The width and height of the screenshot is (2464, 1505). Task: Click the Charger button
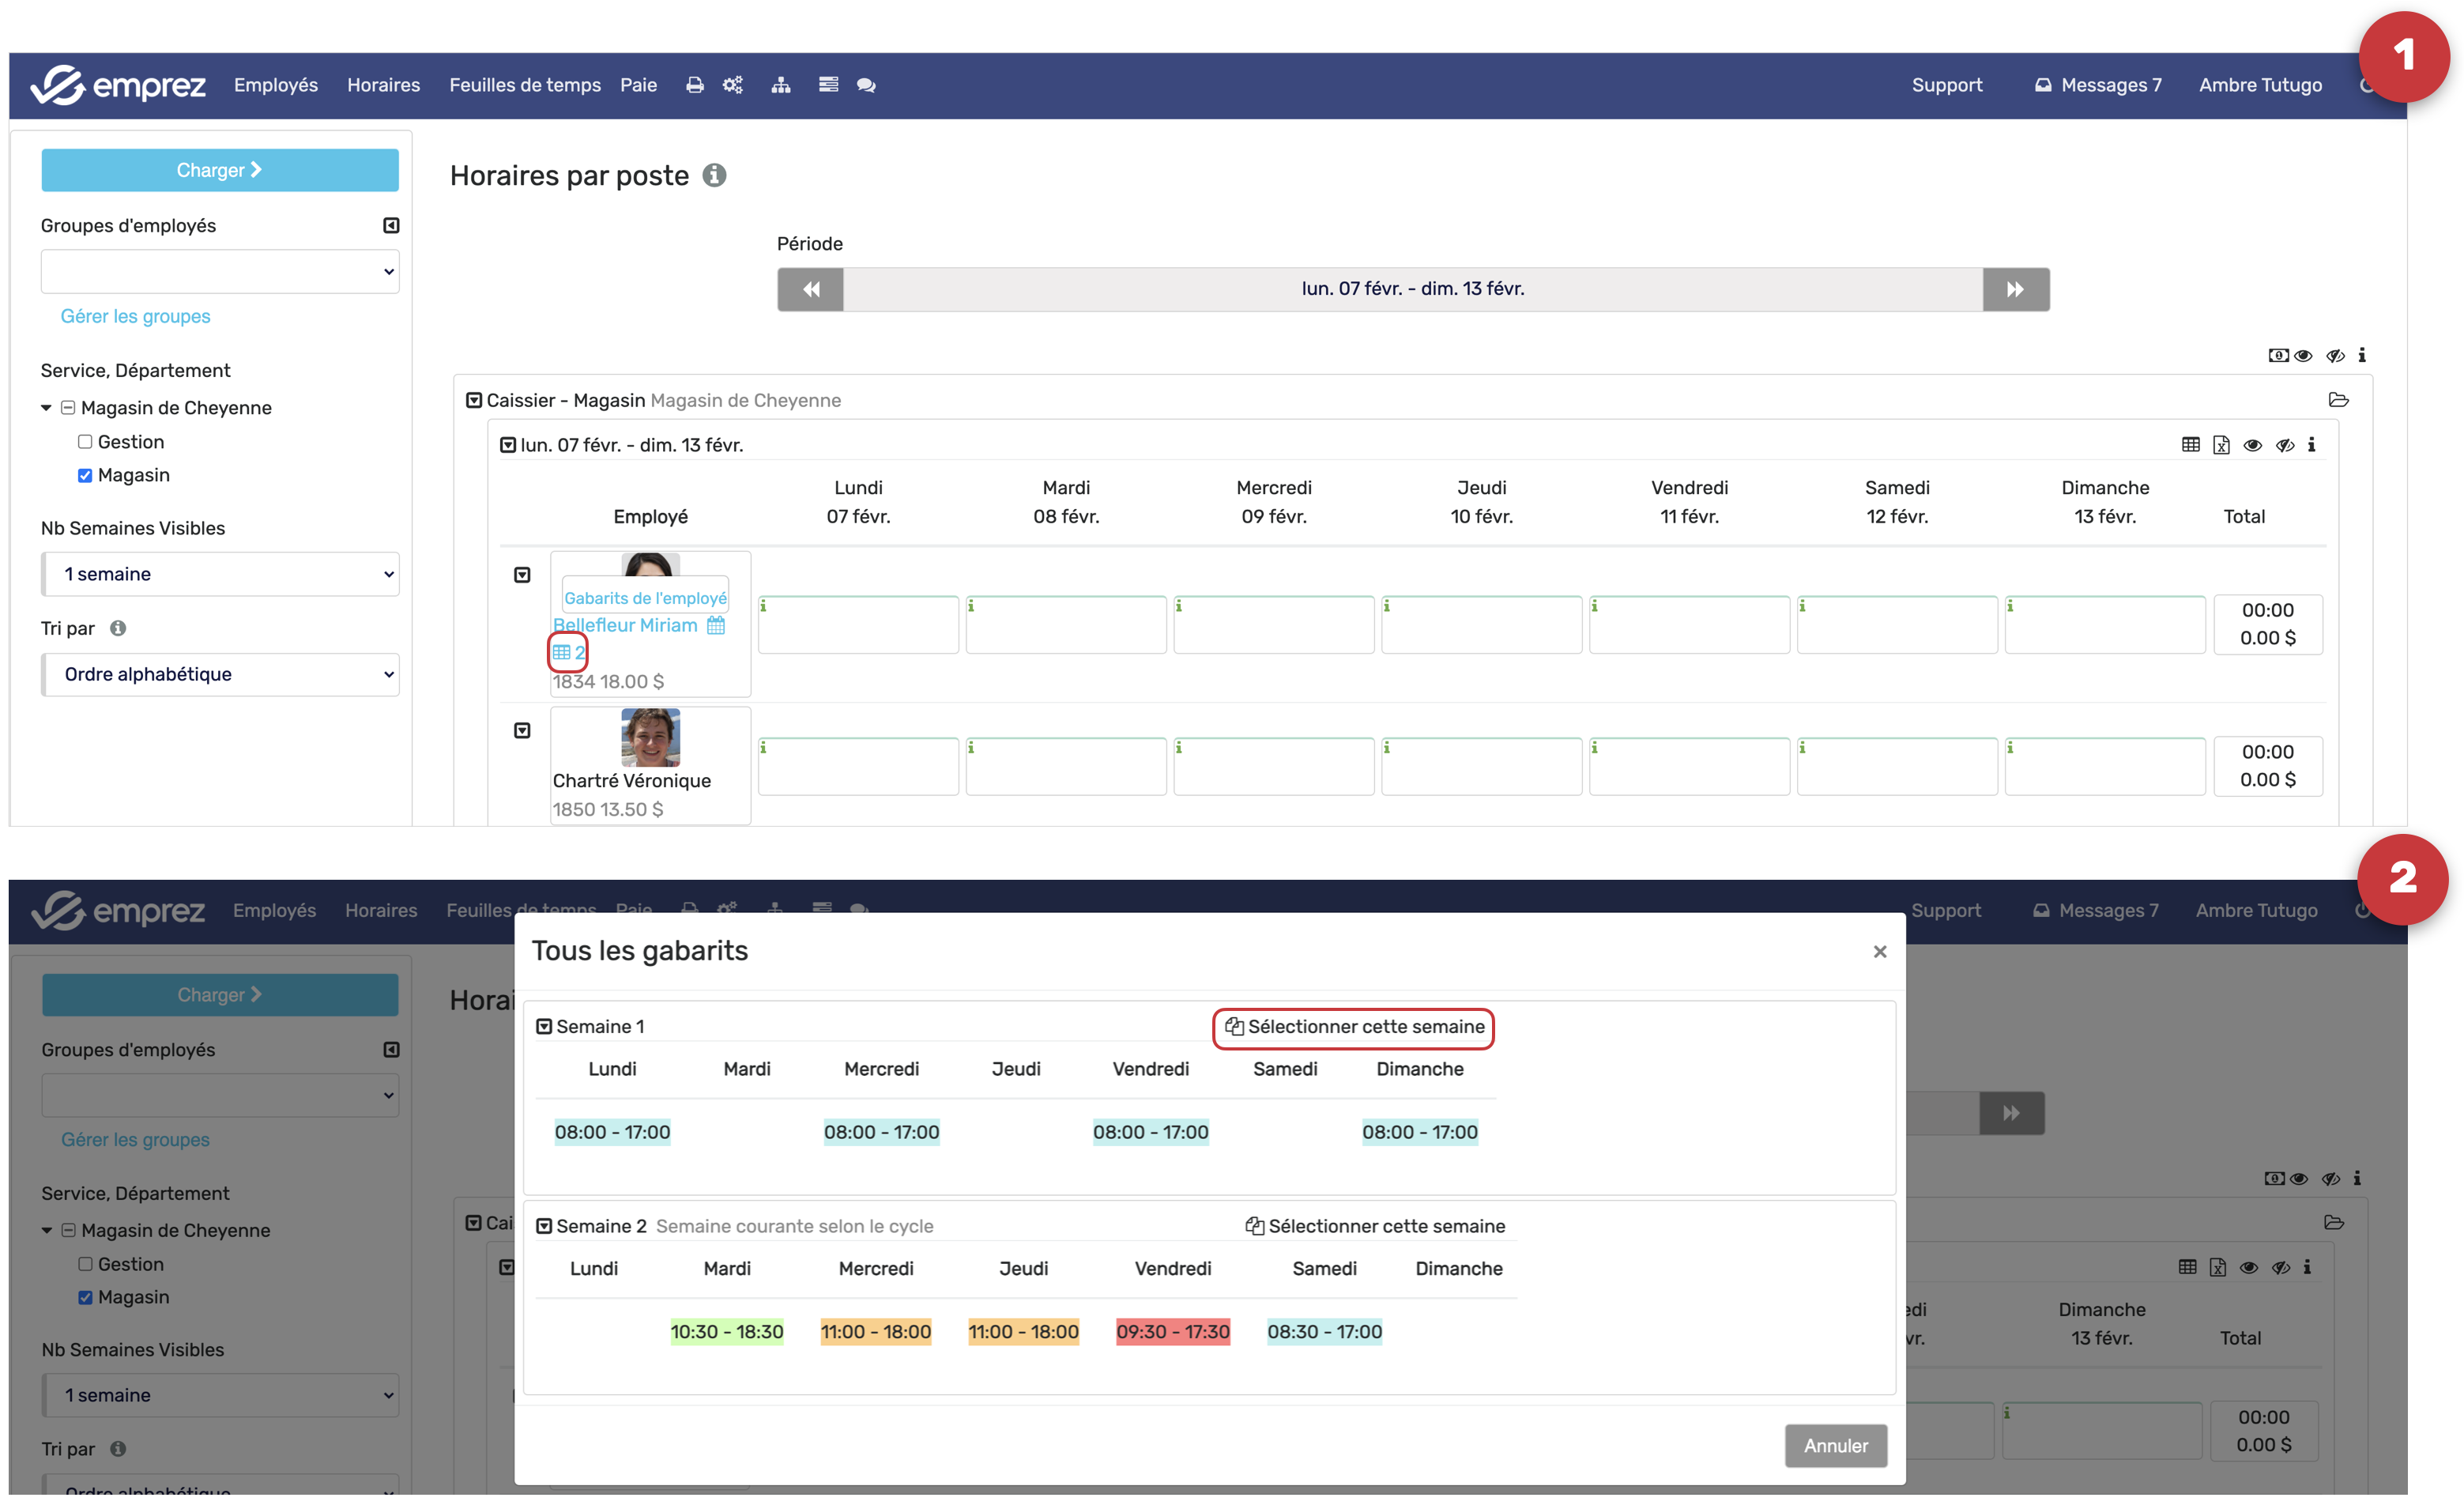coord(219,170)
